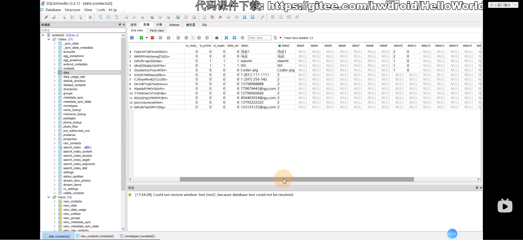Viewport: 523px width, 240px height.
Task: Click the Create trigger toolbar icon
Action: 152,17
